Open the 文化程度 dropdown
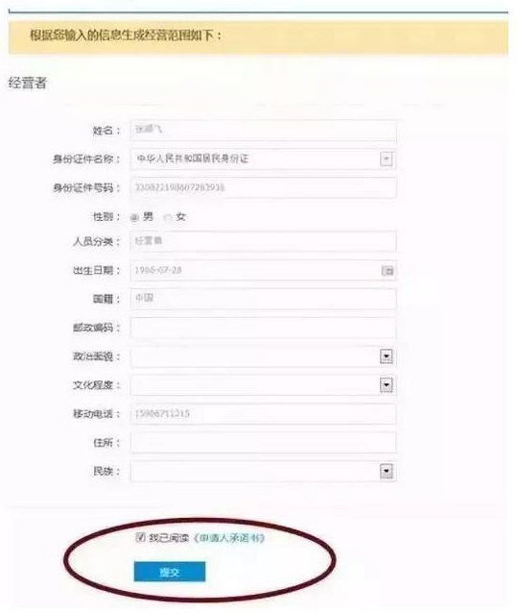 386,385
